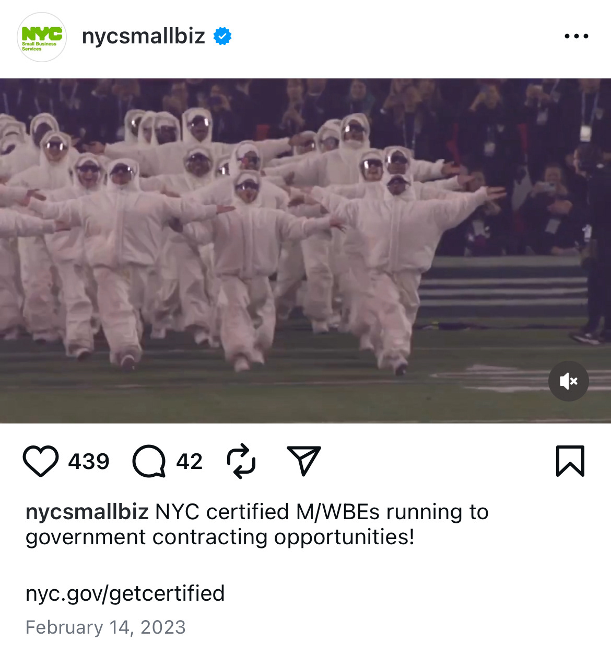
Task: Open comments via the speech bubble icon
Action: pyautogui.click(x=149, y=461)
